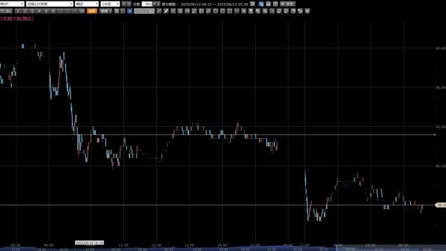
Task: Expand the 登録 dropdown button
Action: (106, 11)
